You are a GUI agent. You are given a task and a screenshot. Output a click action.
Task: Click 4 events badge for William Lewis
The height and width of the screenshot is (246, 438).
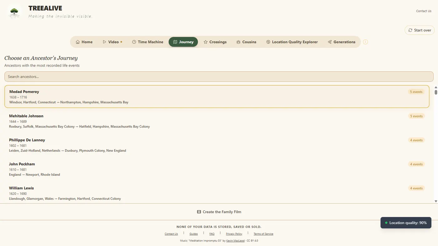(x=416, y=188)
